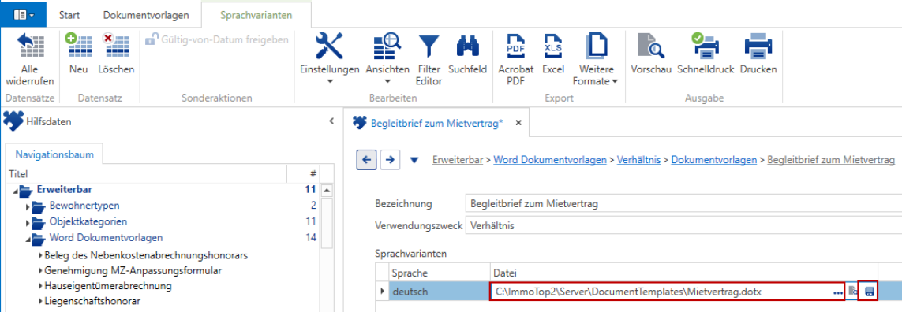902x312 pixels.
Task: Follow the Word Dokumentvorlagen breadcrumb link
Action: point(550,160)
